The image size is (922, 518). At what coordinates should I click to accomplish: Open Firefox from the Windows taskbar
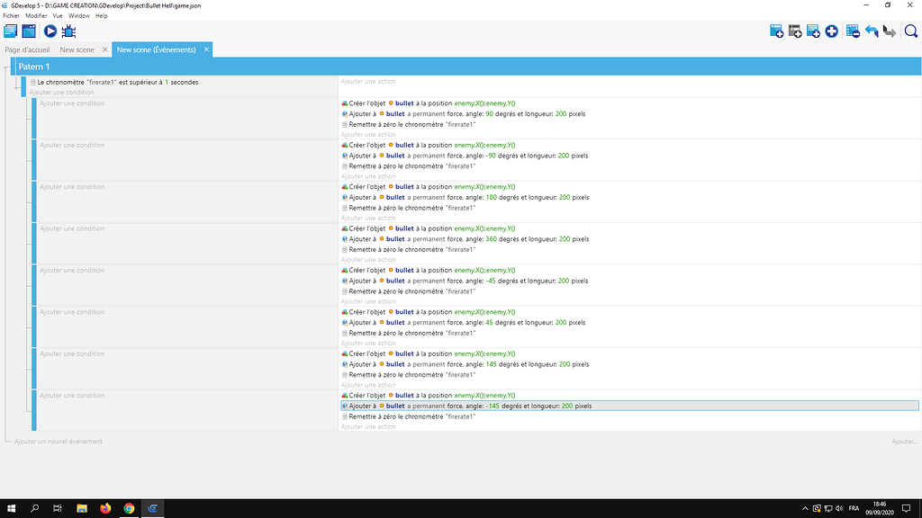pyautogui.click(x=105, y=508)
